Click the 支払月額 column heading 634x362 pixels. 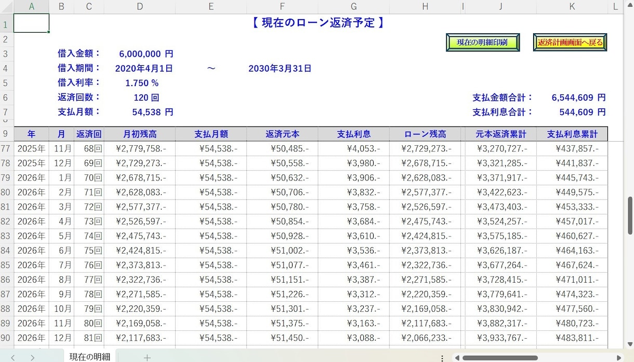click(211, 134)
